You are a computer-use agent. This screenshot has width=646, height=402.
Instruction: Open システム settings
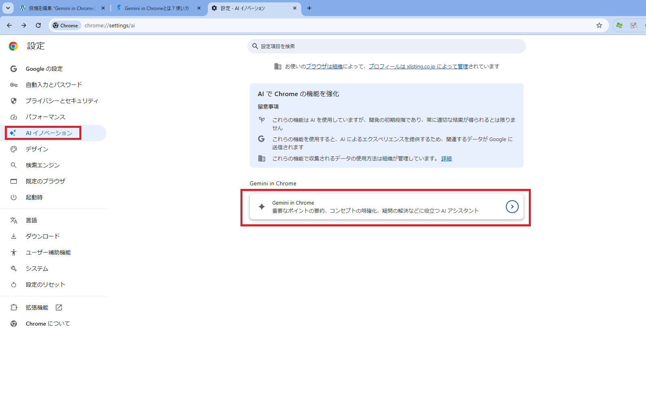(54, 269)
